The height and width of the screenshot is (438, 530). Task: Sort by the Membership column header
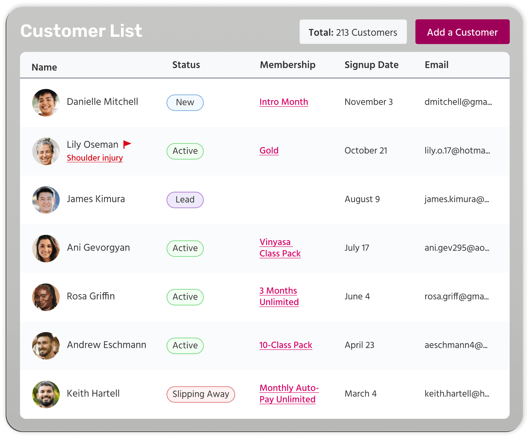(288, 65)
